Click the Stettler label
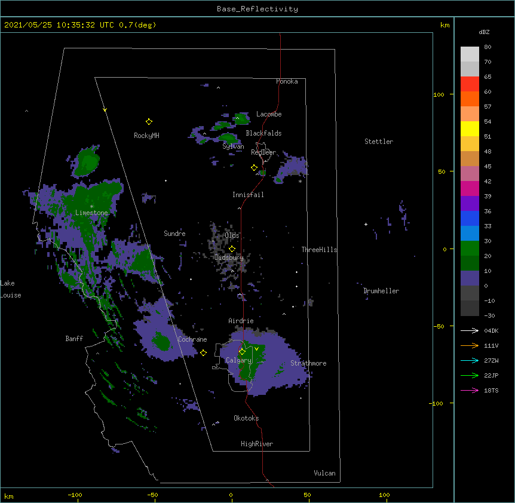 [x=379, y=142]
